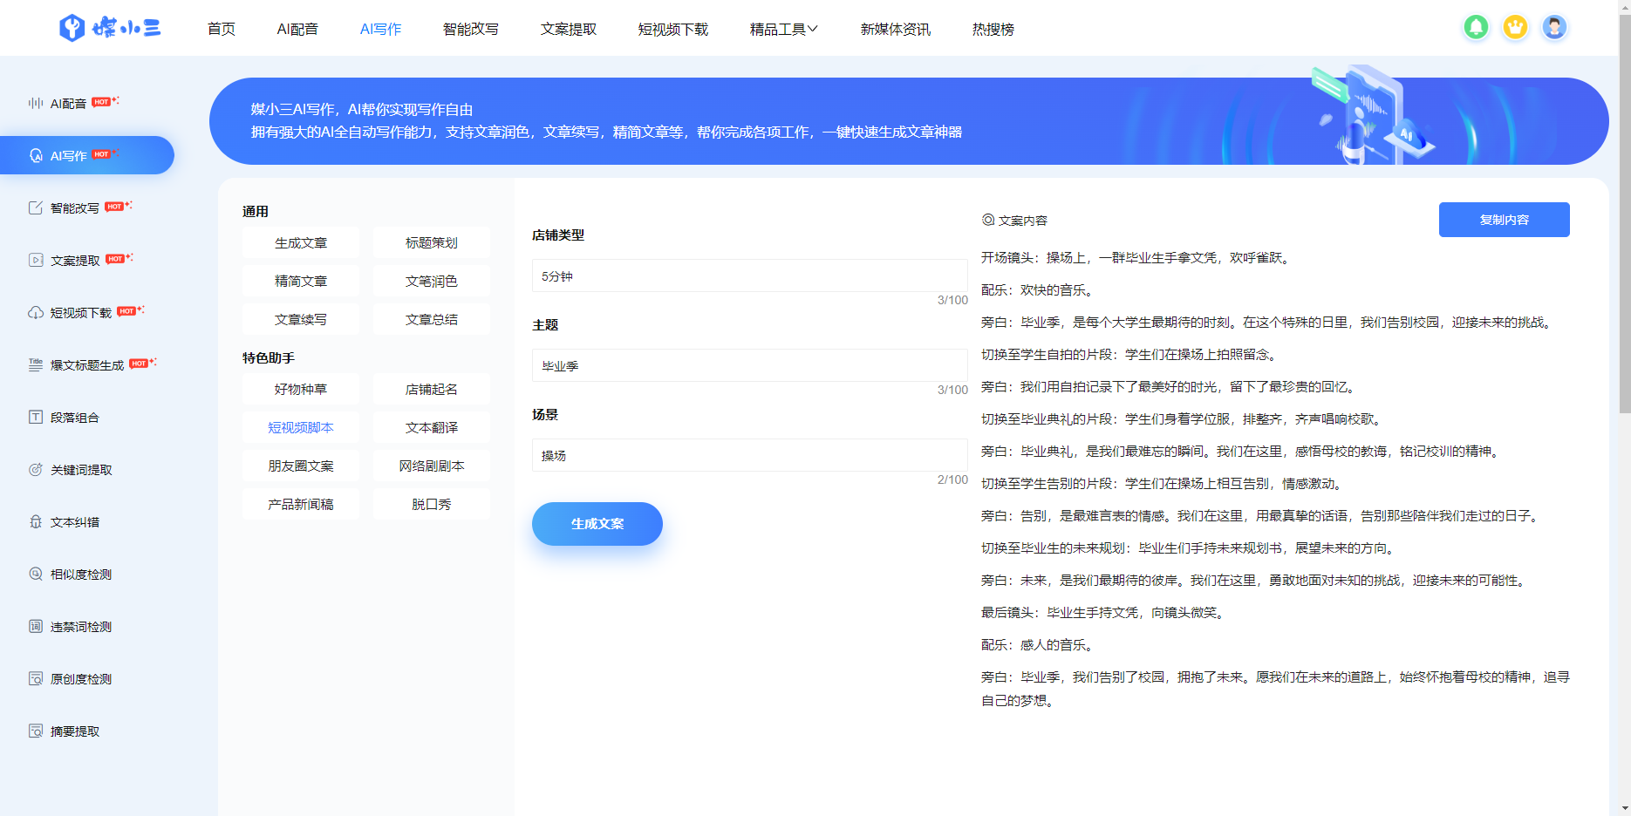The width and height of the screenshot is (1631, 816).
Task: Select the 文章总结 writing option
Action: click(432, 320)
